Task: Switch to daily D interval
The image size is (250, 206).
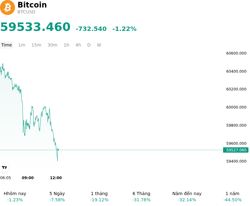Action: (89, 45)
